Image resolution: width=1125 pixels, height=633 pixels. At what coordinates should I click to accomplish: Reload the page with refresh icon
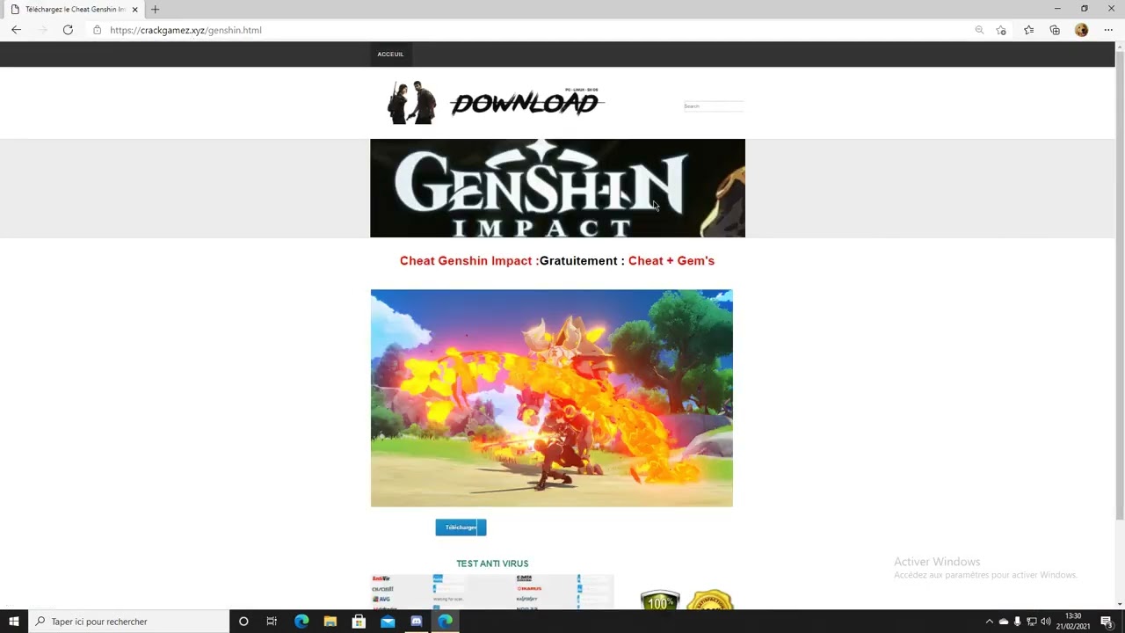pos(68,30)
